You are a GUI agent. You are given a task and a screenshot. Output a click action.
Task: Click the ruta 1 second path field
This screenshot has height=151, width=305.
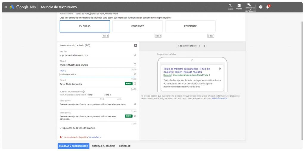pos(113,95)
